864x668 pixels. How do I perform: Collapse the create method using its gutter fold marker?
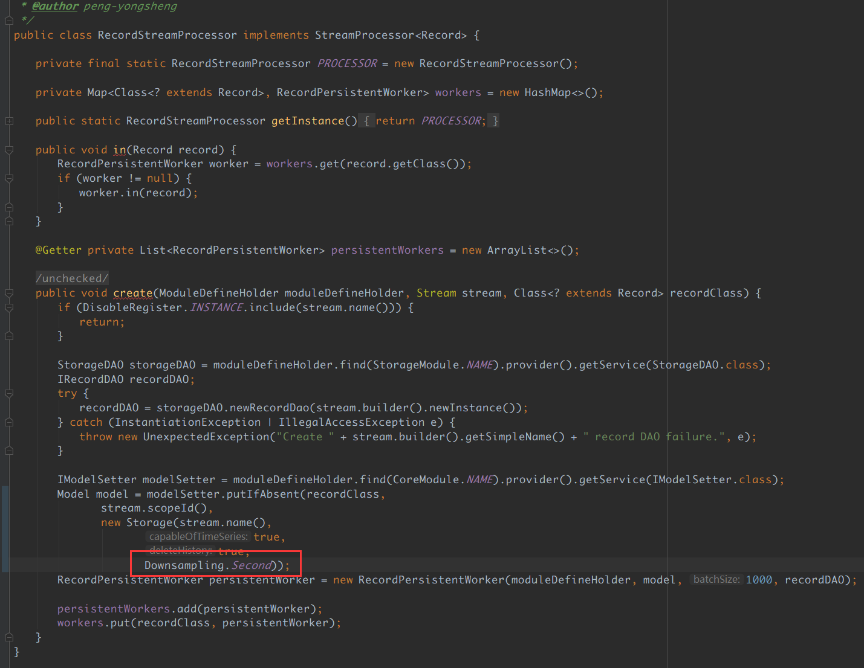[9, 293]
